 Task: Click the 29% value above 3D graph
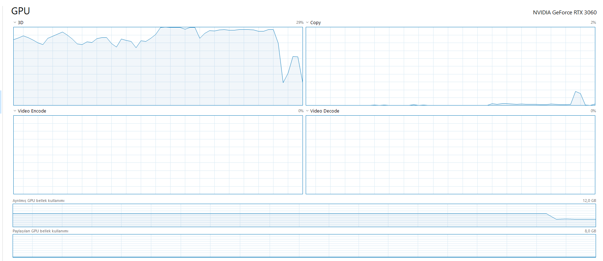(x=300, y=22)
